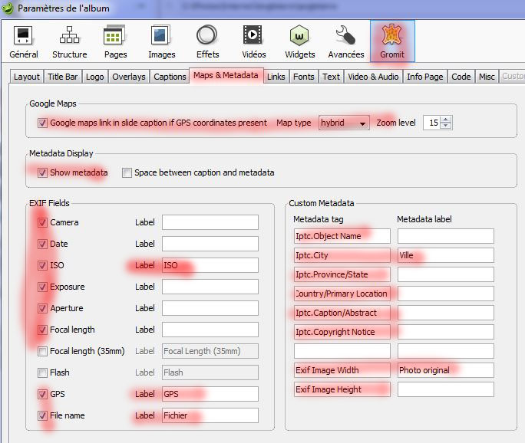This screenshot has height=443, width=525.
Task: Click the Effets icon
Action: 207,41
